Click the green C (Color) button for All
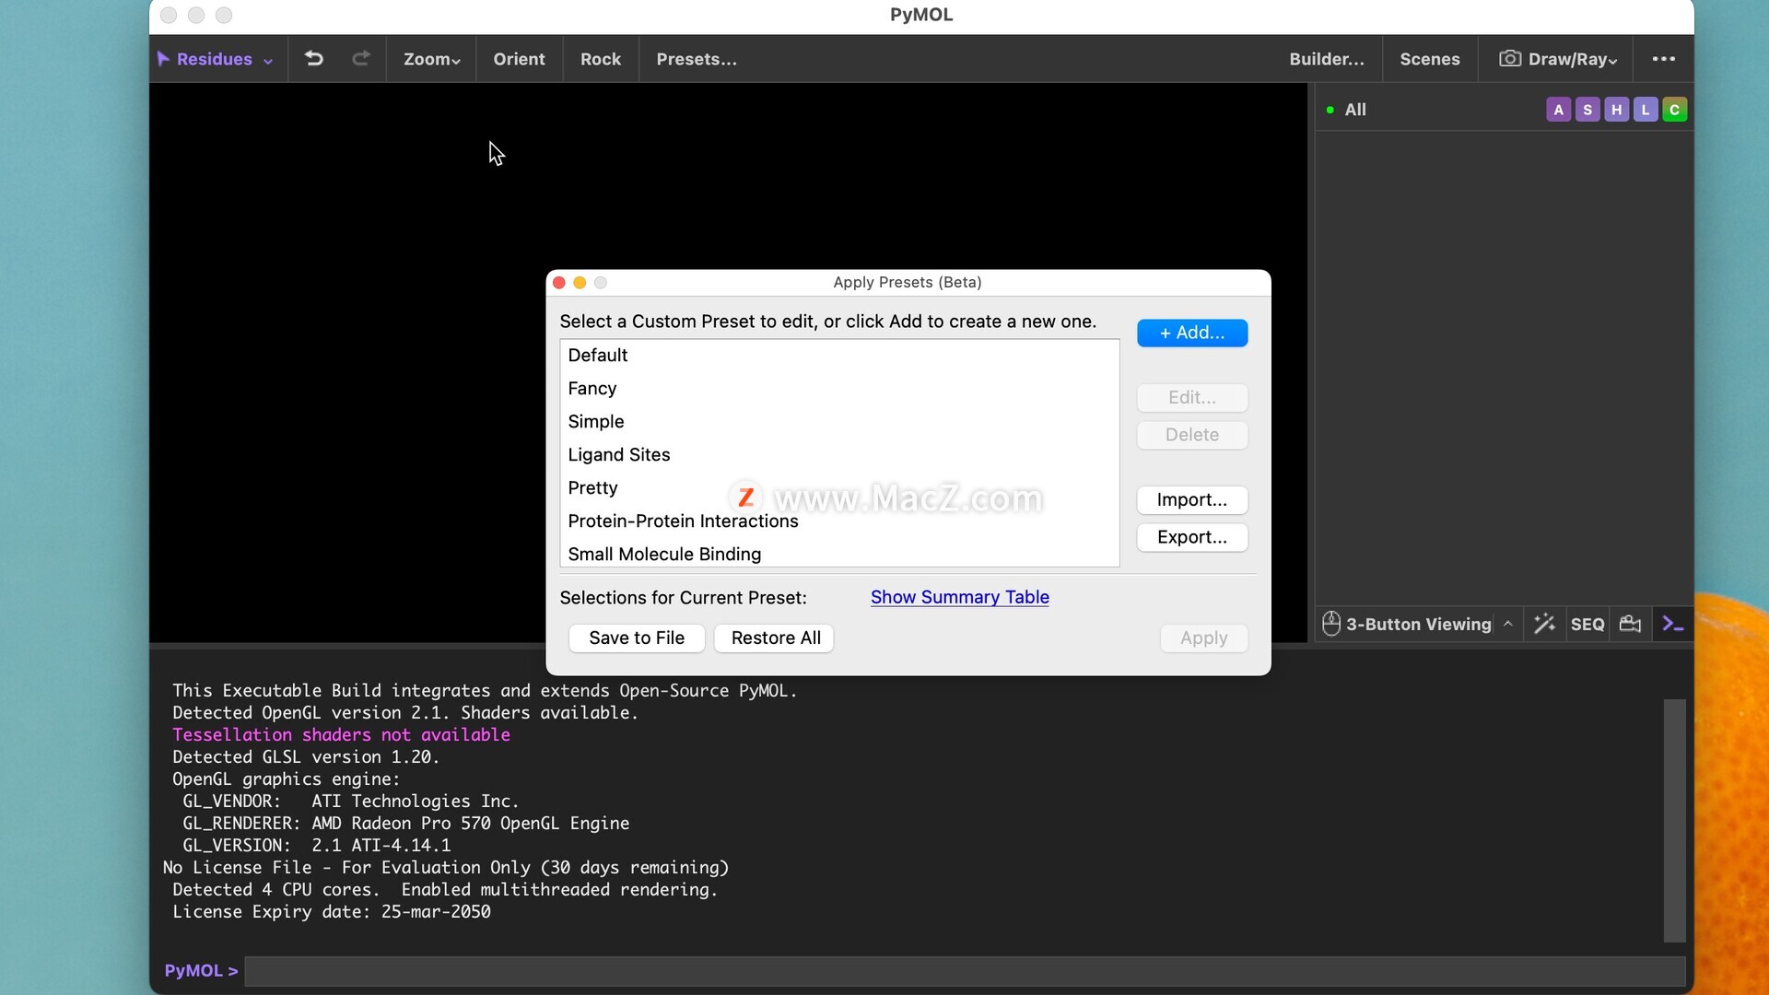 1675,110
